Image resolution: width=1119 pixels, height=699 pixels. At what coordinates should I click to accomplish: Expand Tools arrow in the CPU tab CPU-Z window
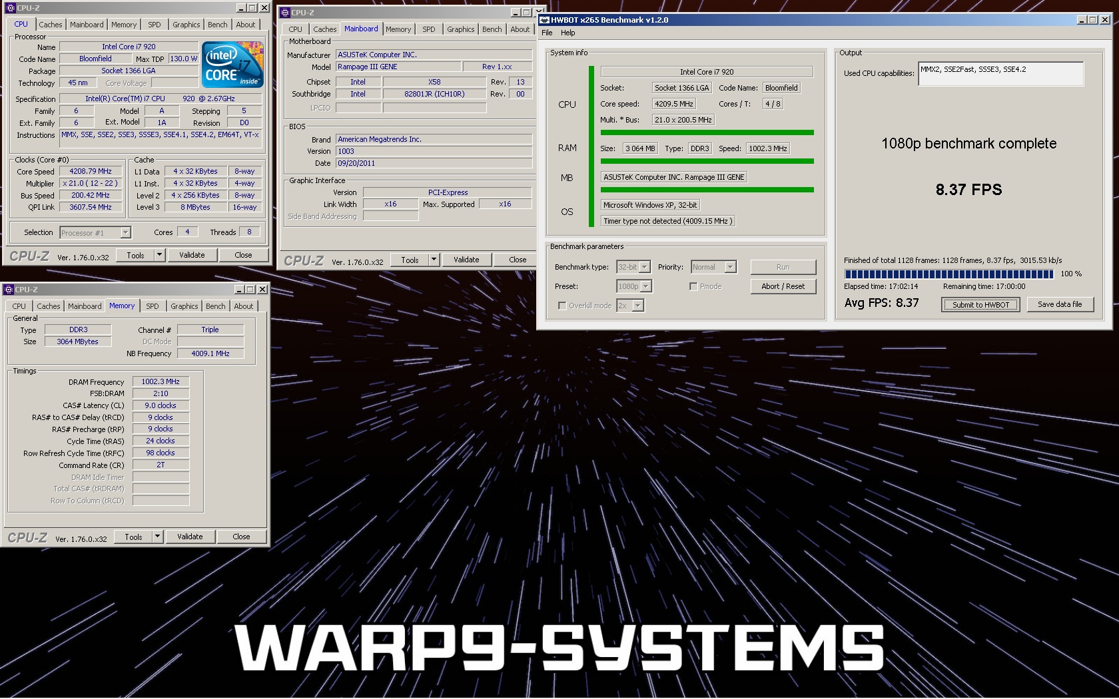(159, 255)
